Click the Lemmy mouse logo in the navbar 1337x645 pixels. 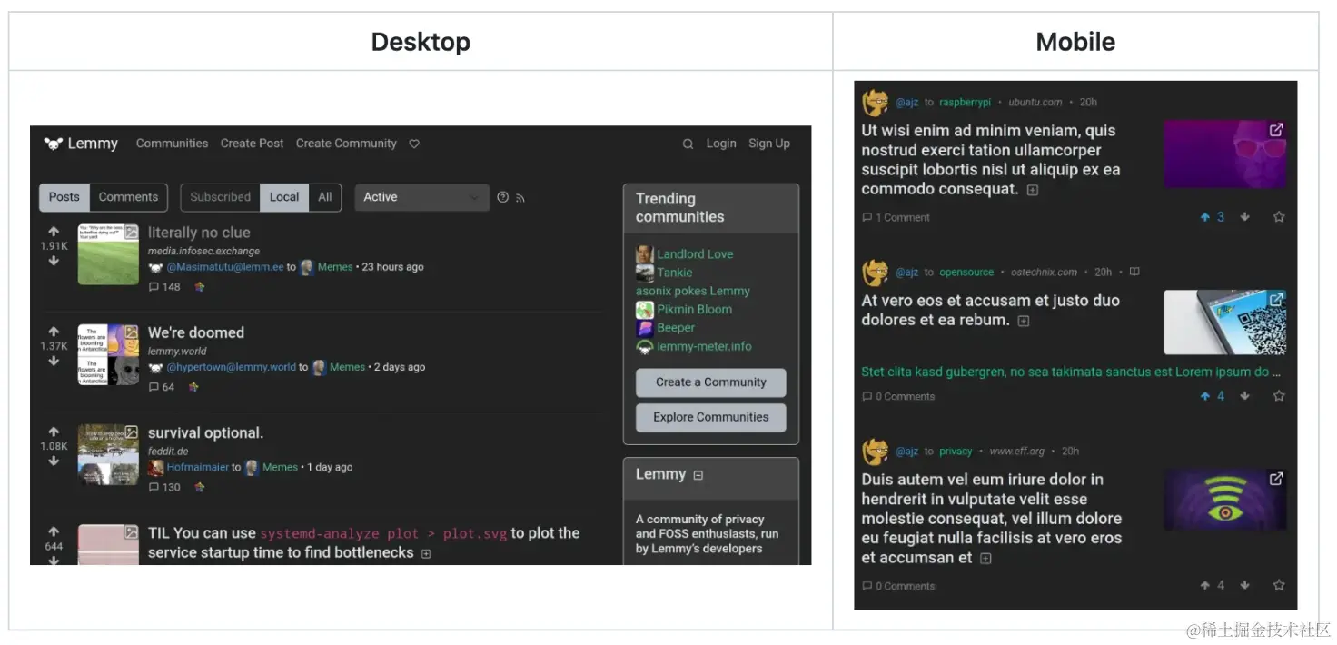click(x=53, y=144)
